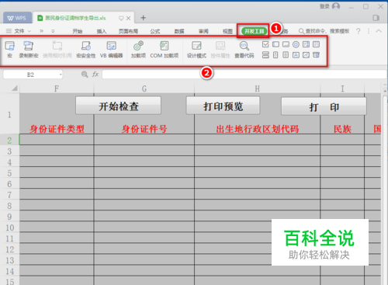Click the formula bar zoom icon
This screenshot has width=388, height=285.
(85, 75)
